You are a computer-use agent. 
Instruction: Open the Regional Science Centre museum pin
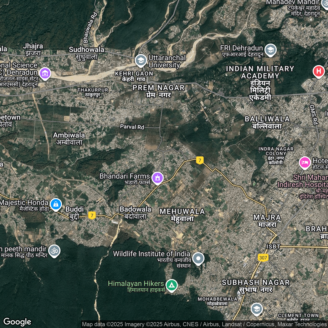click(45, 74)
